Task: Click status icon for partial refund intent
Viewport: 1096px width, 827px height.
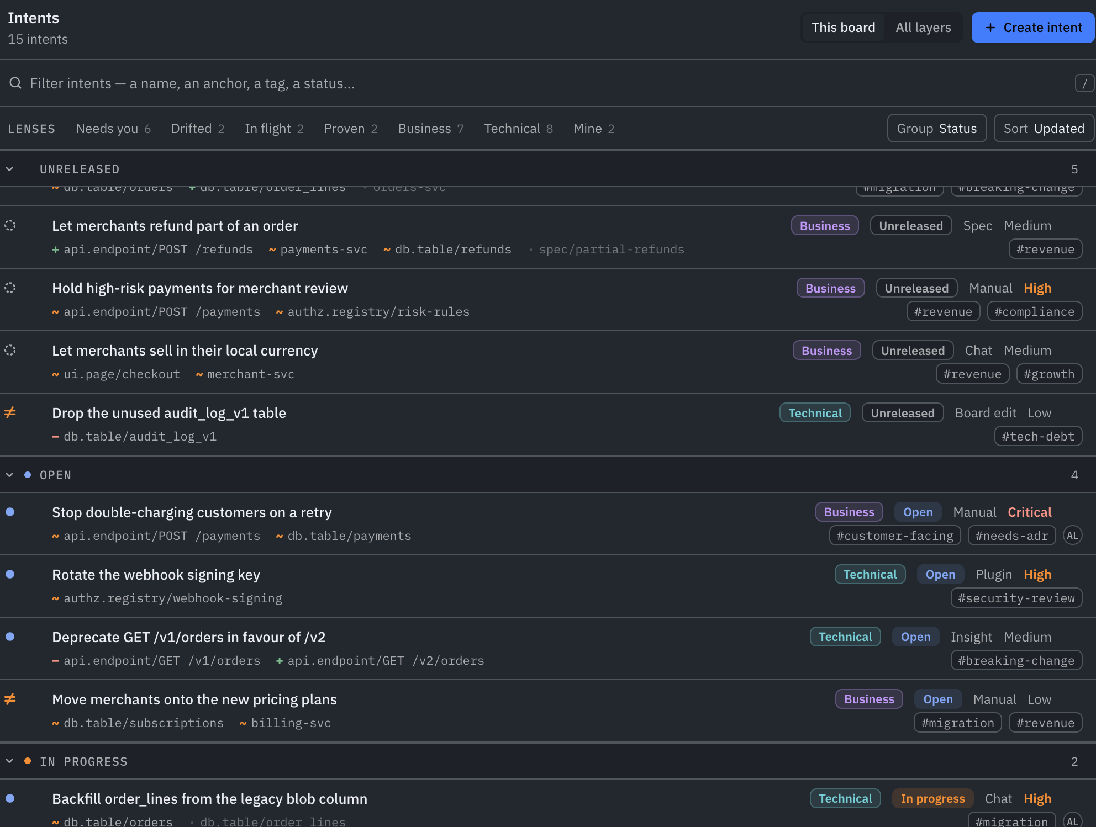Action: click(x=10, y=225)
